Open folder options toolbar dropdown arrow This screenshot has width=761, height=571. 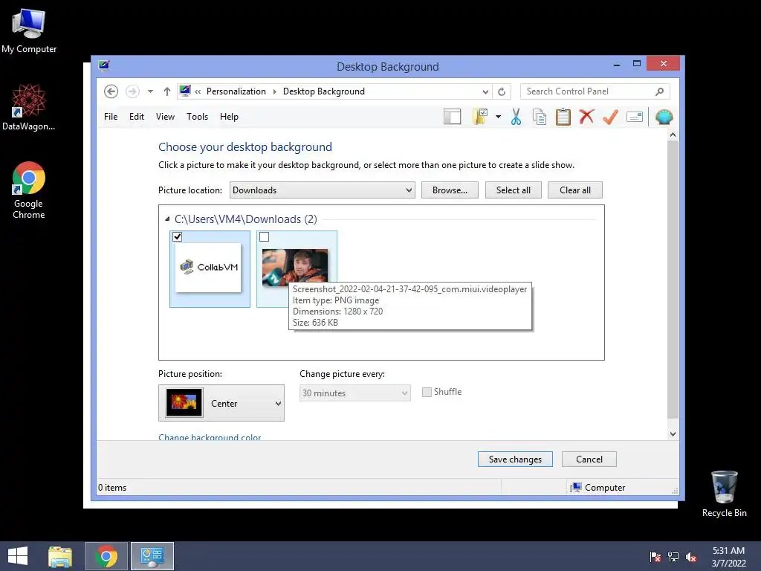[x=499, y=117]
